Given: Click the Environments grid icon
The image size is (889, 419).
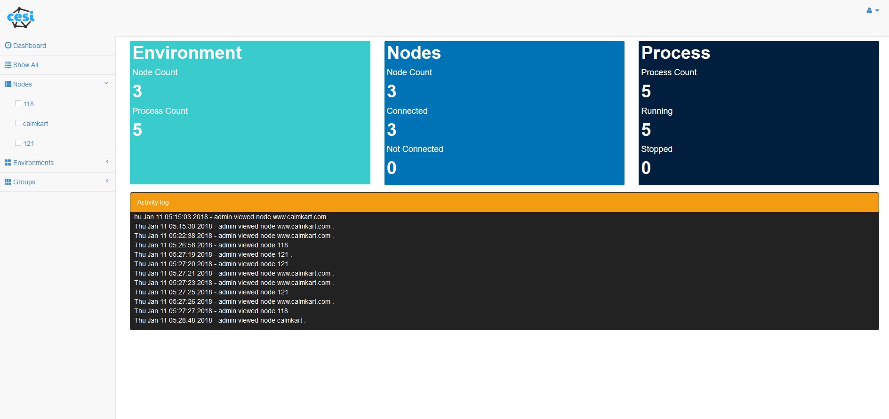Looking at the screenshot, I should pyautogui.click(x=8, y=162).
